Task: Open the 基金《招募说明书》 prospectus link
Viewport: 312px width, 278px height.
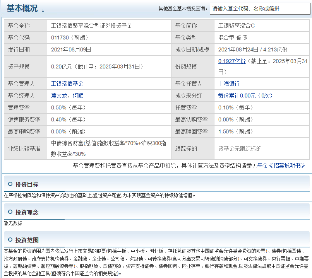Action: [281, 165]
